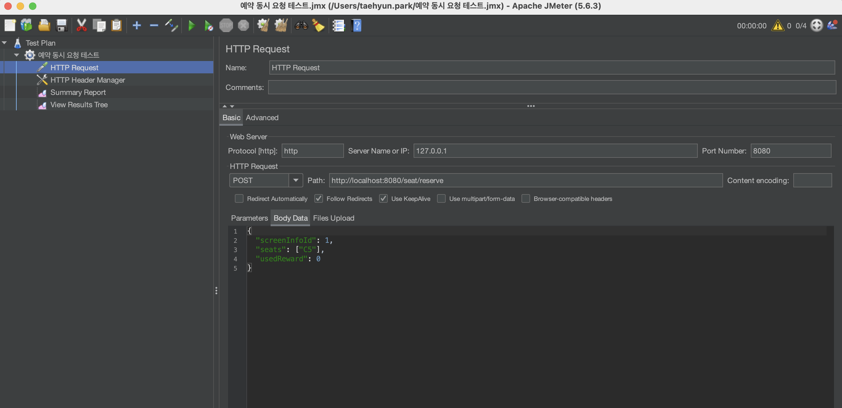Click the scissors Cut icon
The image size is (842, 408).
(x=81, y=25)
